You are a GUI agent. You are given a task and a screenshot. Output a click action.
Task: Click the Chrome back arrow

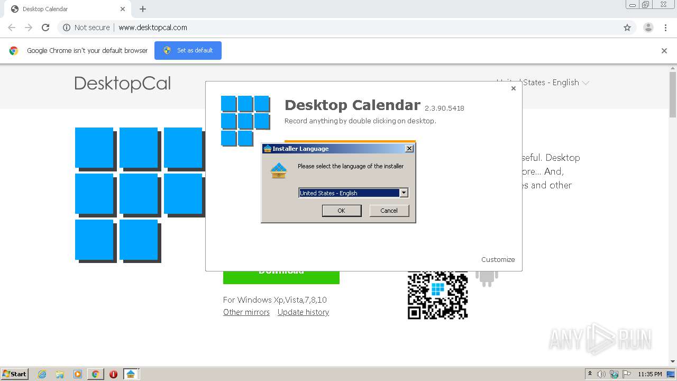pyautogui.click(x=12, y=28)
